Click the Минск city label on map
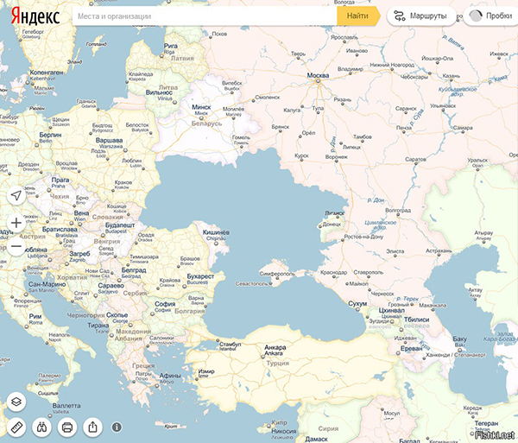 click(201, 106)
